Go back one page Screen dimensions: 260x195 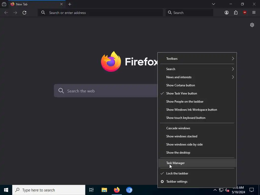coord(6,13)
